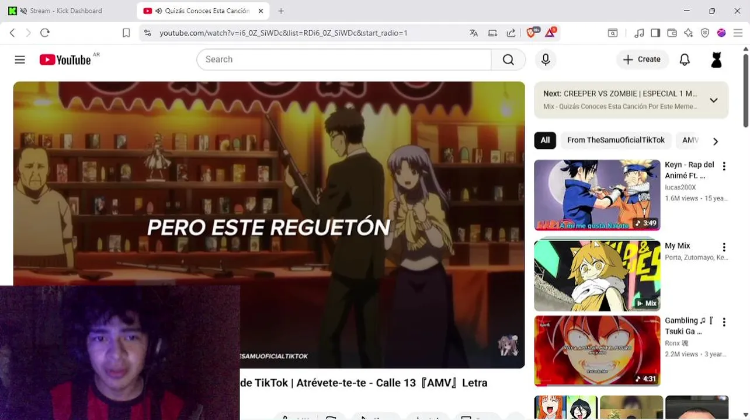Viewport: 750px width, 420px height.
Task: Go forward with browser forward arrow
Action: (x=28, y=33)
